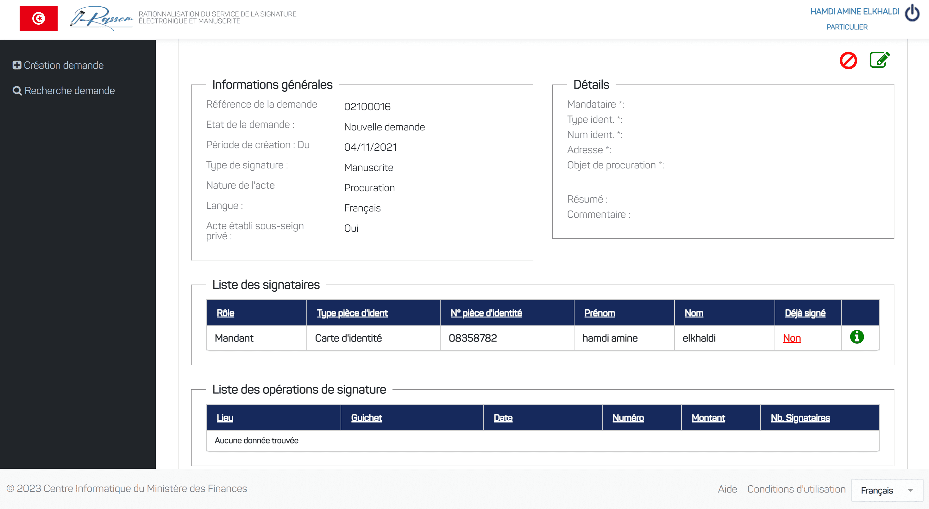Click plus icon beside Création demande

coord(16,65)
